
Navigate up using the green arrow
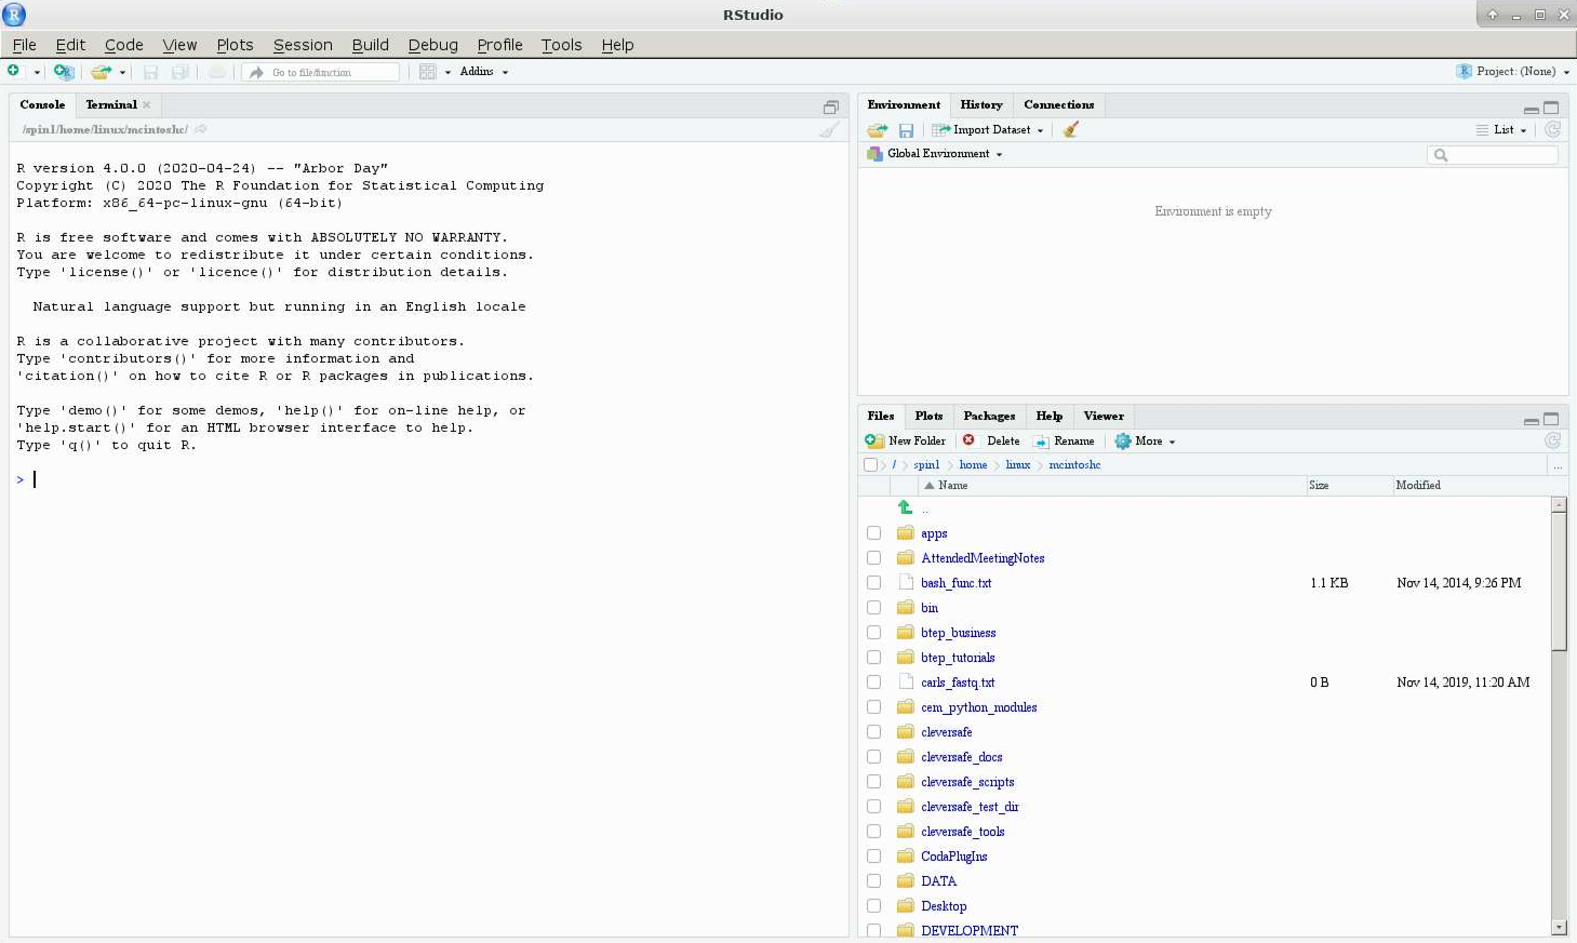905,506
